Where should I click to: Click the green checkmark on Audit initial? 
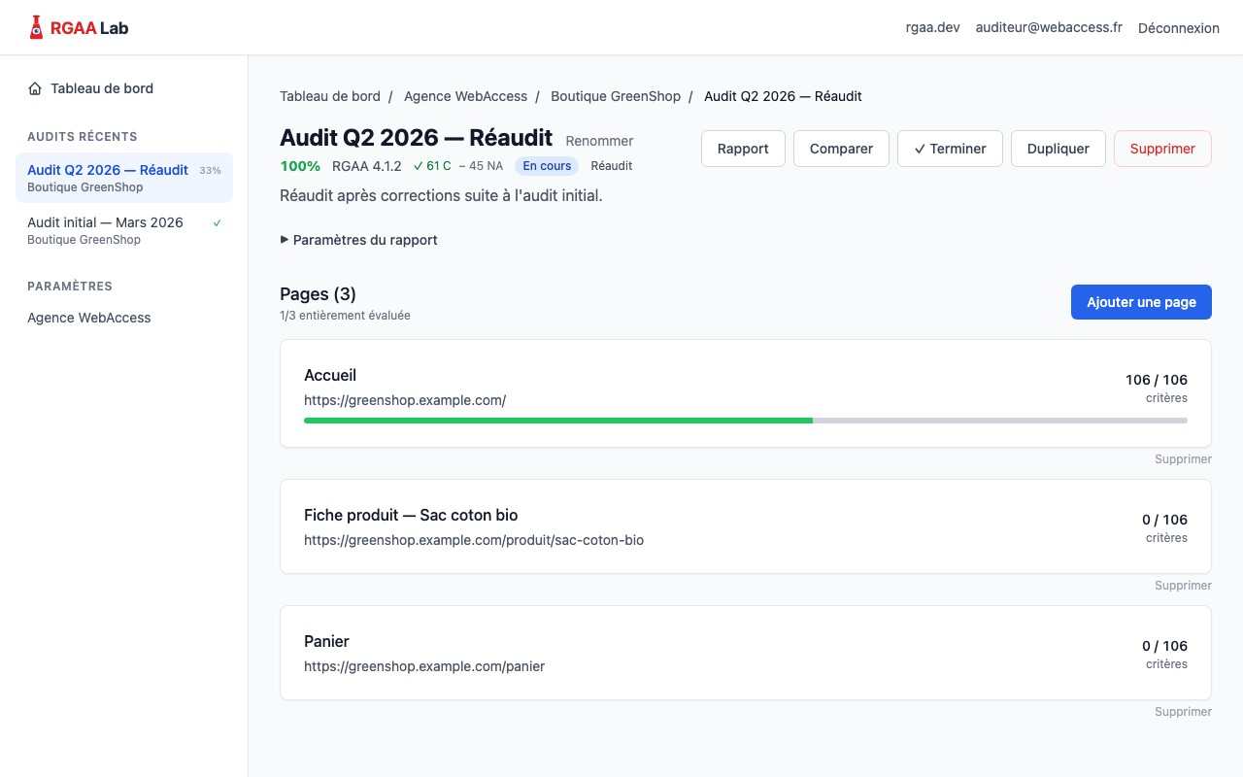point(216,221)
